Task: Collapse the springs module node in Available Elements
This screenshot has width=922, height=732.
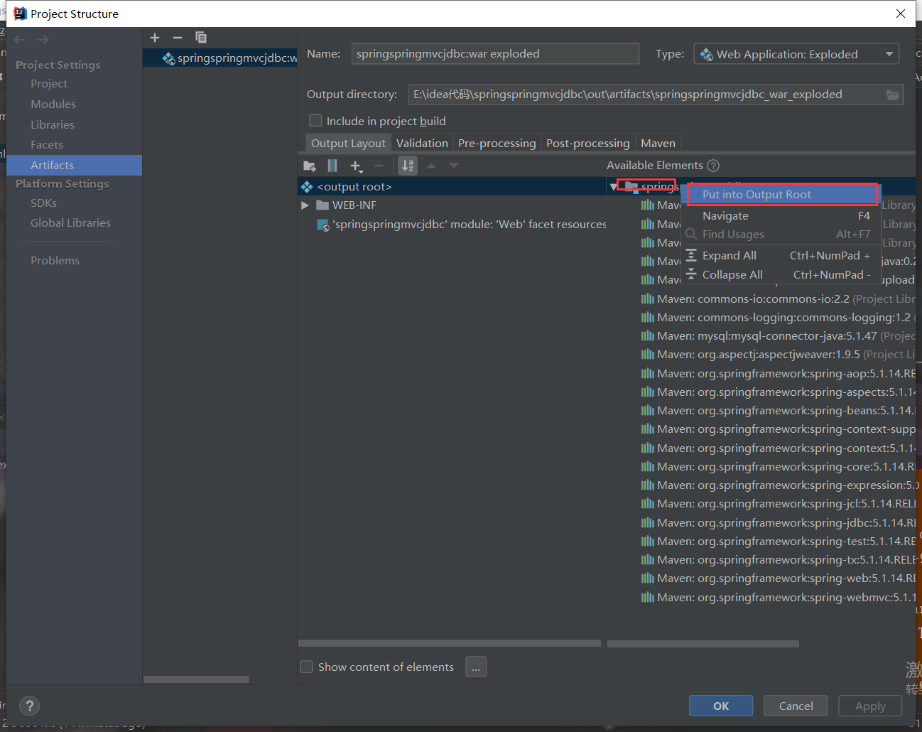Action: pyautogui.click(x=613, y=187)
